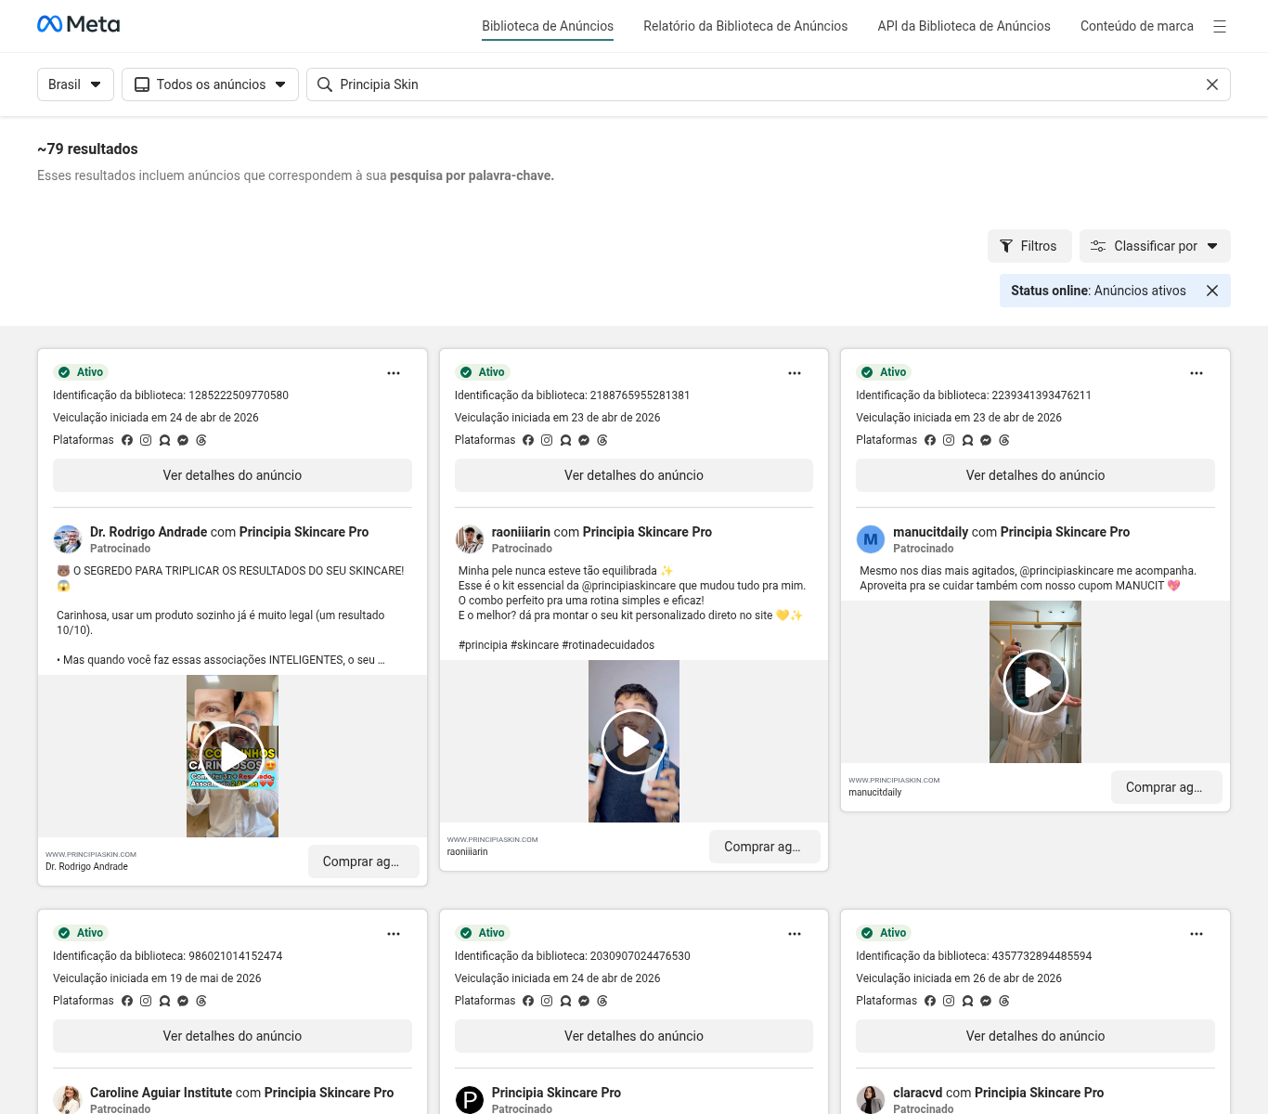
Task: Open three-dot menu on ad 4357732894485594
Action: [x=1197, y=934]
